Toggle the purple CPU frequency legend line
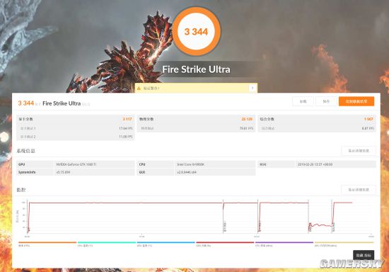 point(284,242)
